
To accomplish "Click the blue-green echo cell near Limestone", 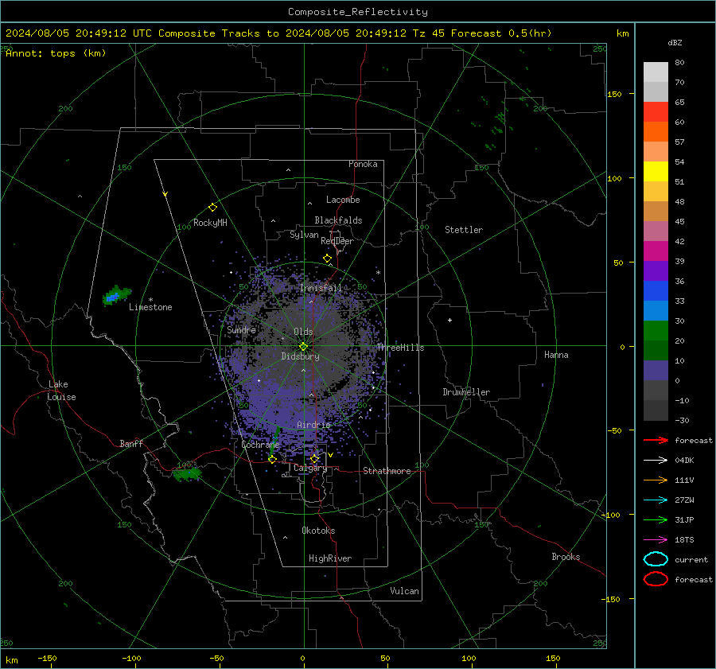I will pyautogui.click(x=117, y=295).
